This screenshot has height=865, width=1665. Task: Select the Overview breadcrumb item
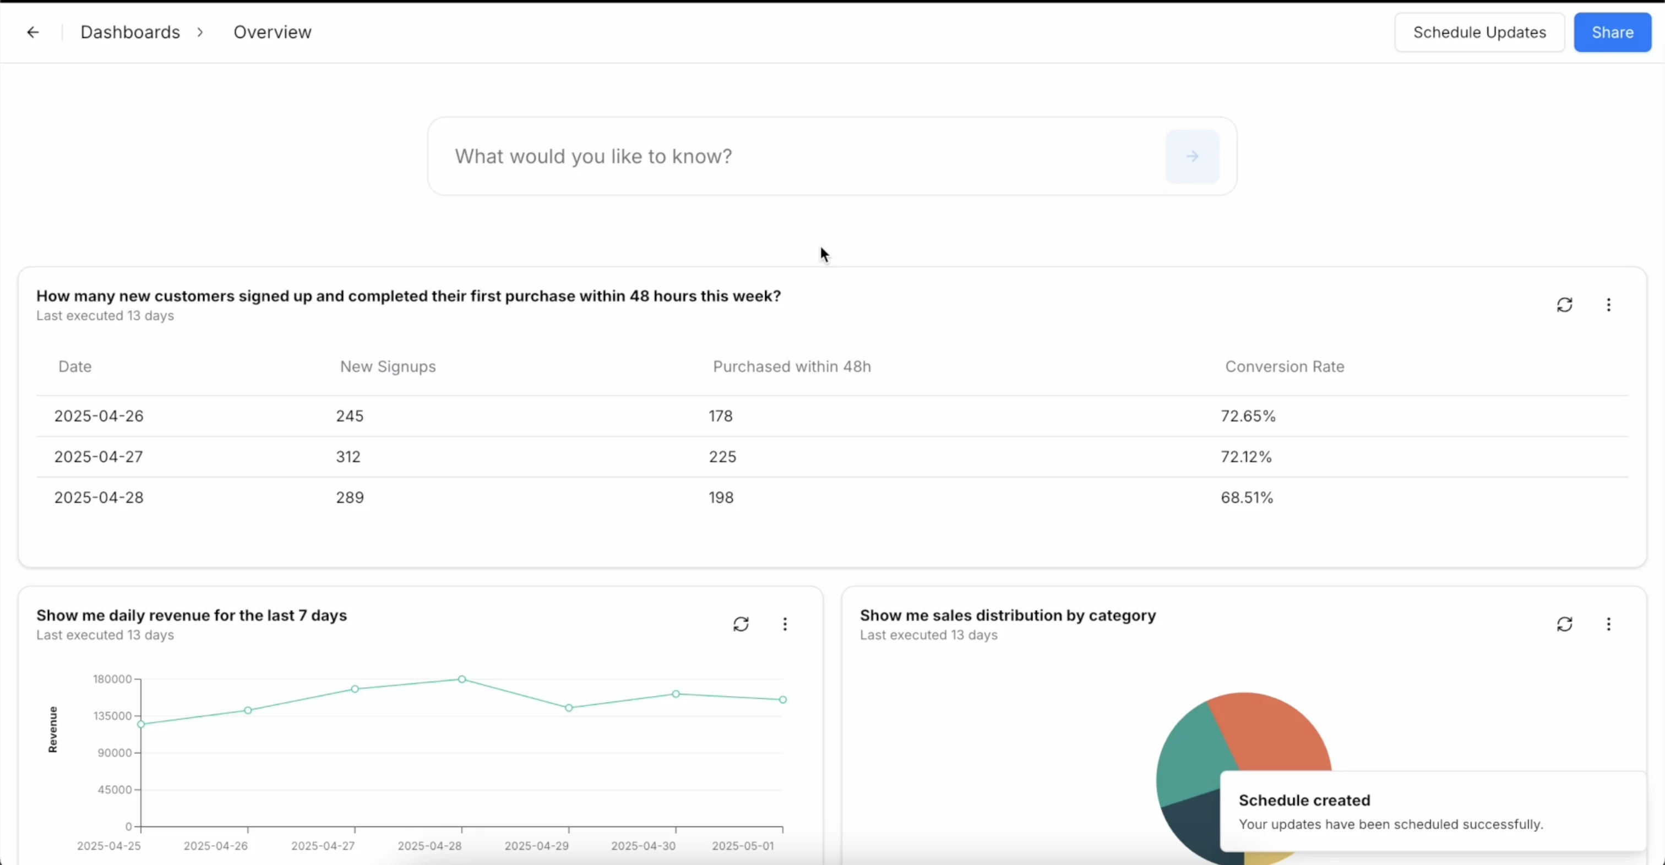point(272,32)
